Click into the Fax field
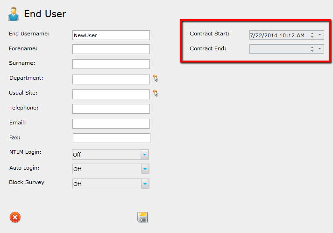 [x=112, y=138]
